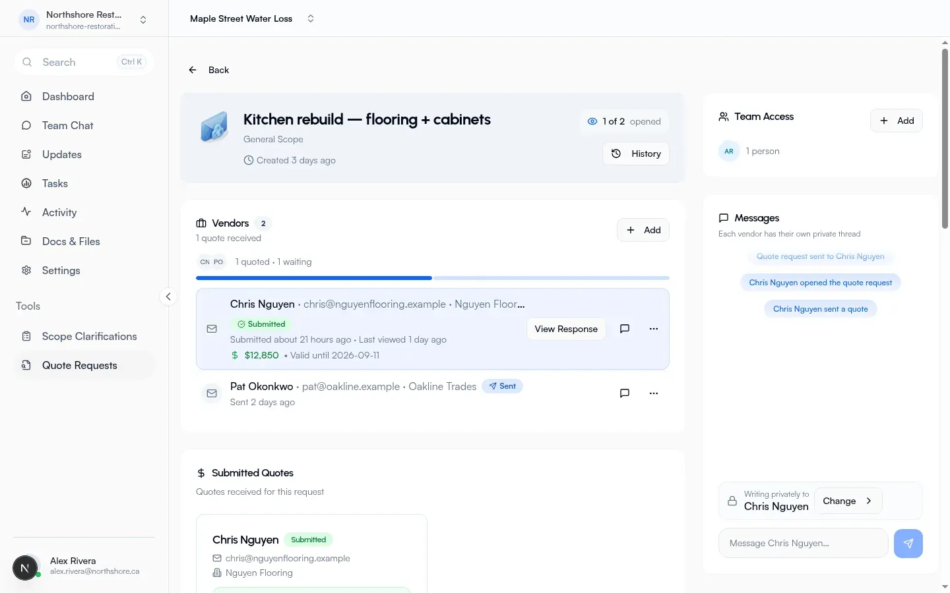Change the private message recipient
950x593 pixels.
pyautogui.click(x=848, y=501)
